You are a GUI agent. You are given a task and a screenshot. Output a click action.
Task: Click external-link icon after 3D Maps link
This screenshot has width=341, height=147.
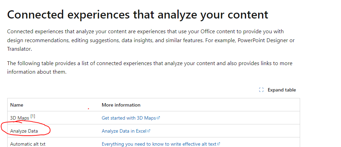pos(158,118)
